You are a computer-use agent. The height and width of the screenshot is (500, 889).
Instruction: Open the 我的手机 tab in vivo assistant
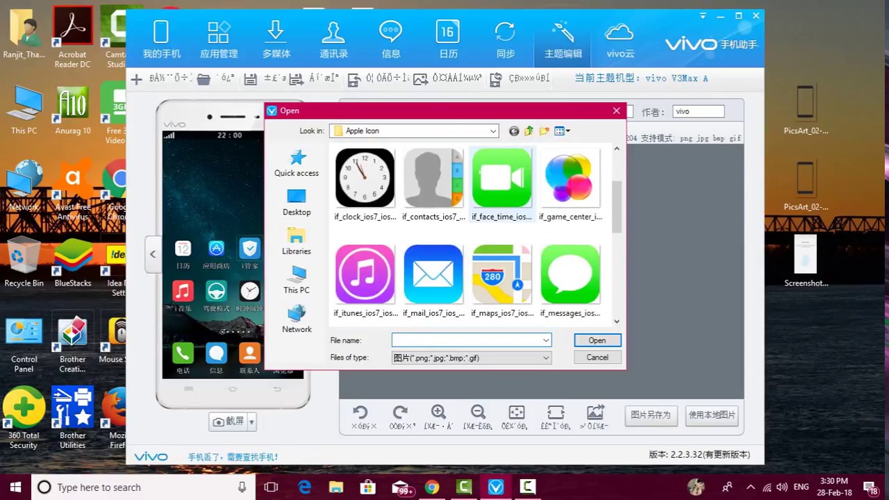point(161,39)
